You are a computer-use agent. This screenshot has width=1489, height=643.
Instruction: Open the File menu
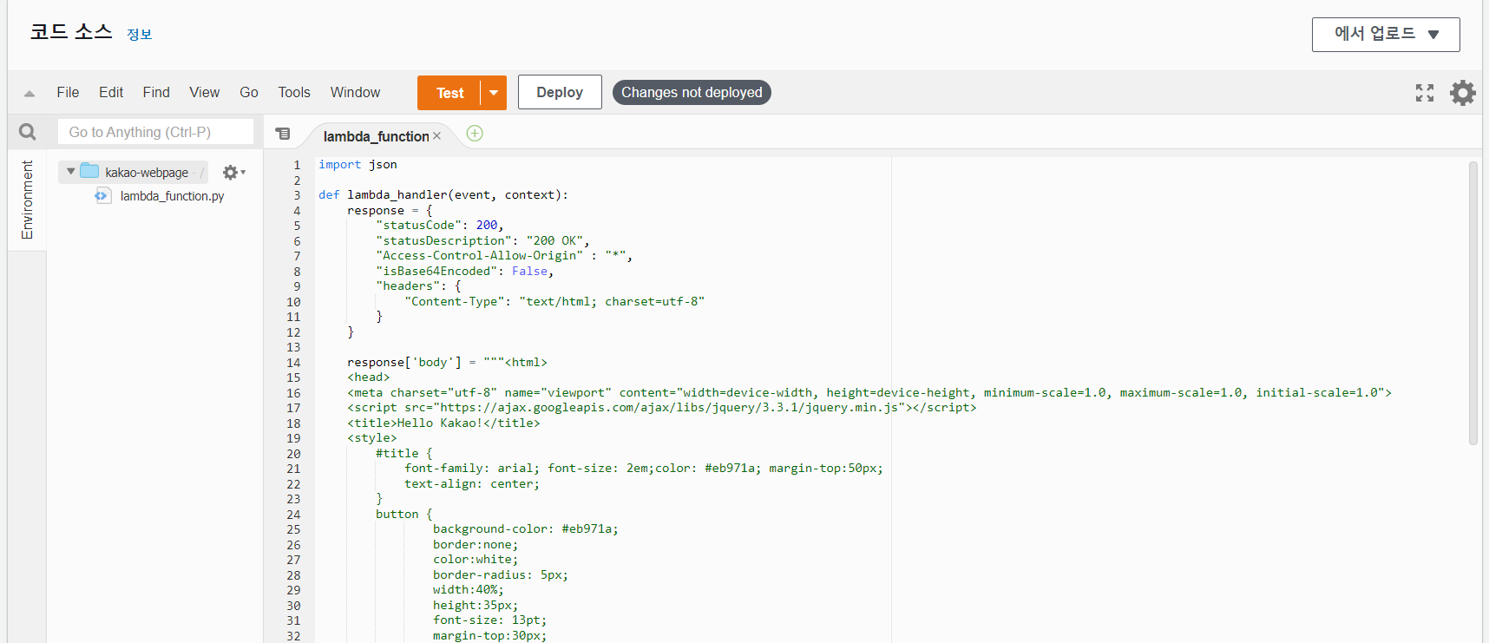coord(68,93)
